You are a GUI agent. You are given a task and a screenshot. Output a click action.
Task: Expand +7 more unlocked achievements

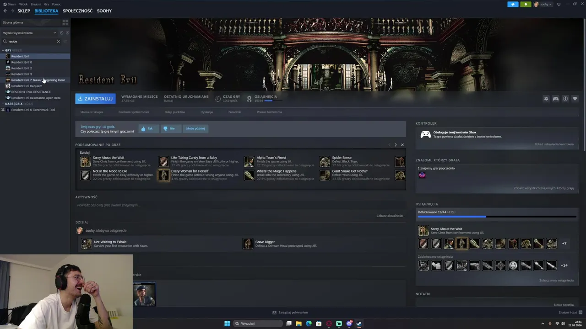(564, 244)
